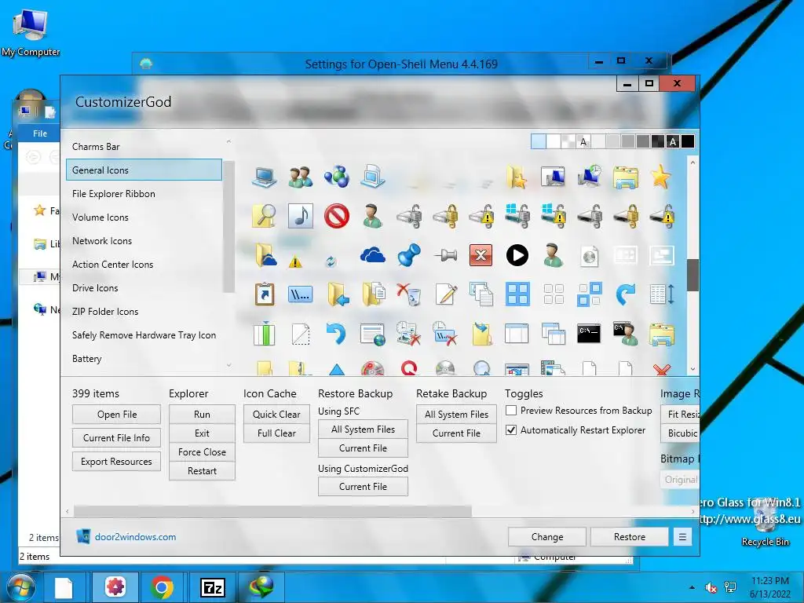Image resolution: width=804 pixels, height=603 pixels.
Task: Pick the red prohibited sign icon
Action: click(337, 216)
